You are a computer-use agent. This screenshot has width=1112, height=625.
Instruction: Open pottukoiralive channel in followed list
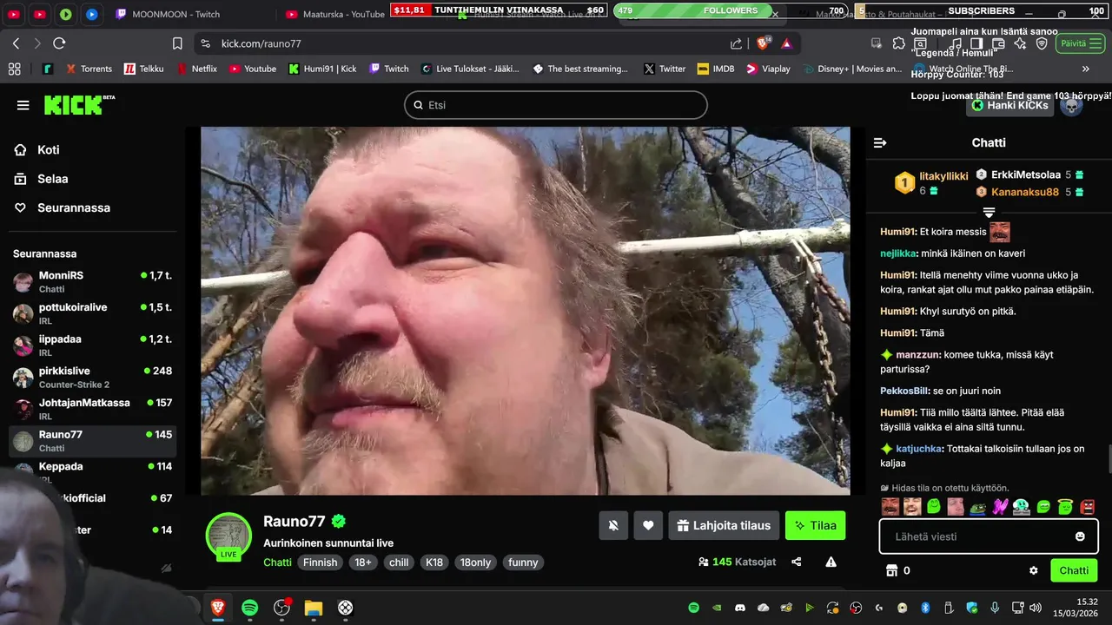tap(93, 313)
